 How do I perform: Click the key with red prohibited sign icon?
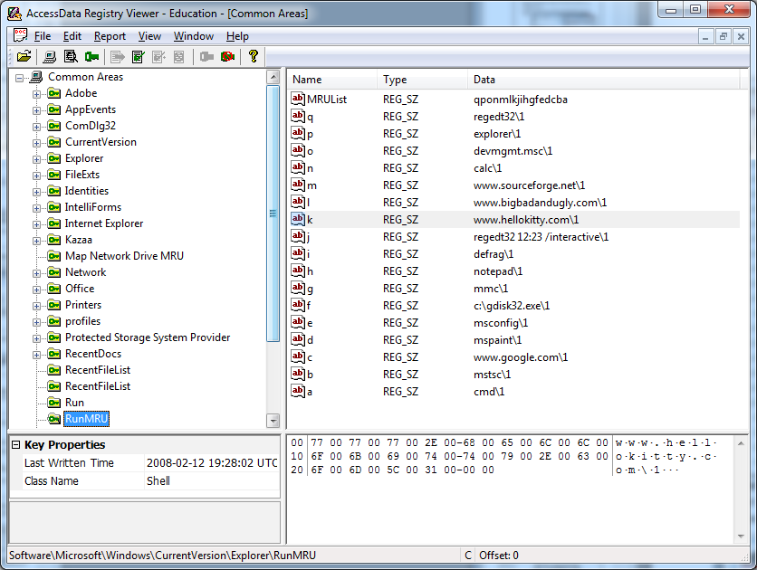(228, 56)
